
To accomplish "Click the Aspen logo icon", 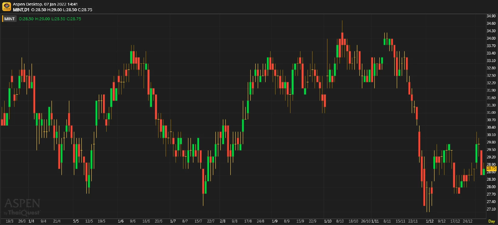I will pyautogui.click(x=7, y=7).
